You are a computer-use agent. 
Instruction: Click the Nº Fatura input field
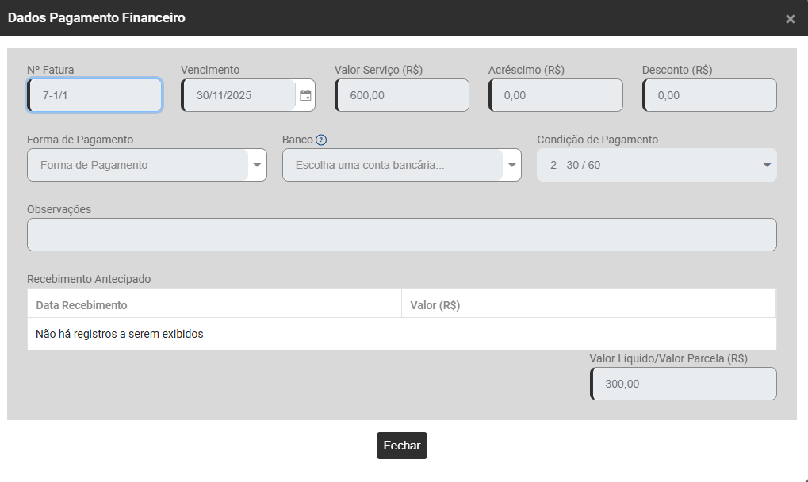[x=95, y=95]
